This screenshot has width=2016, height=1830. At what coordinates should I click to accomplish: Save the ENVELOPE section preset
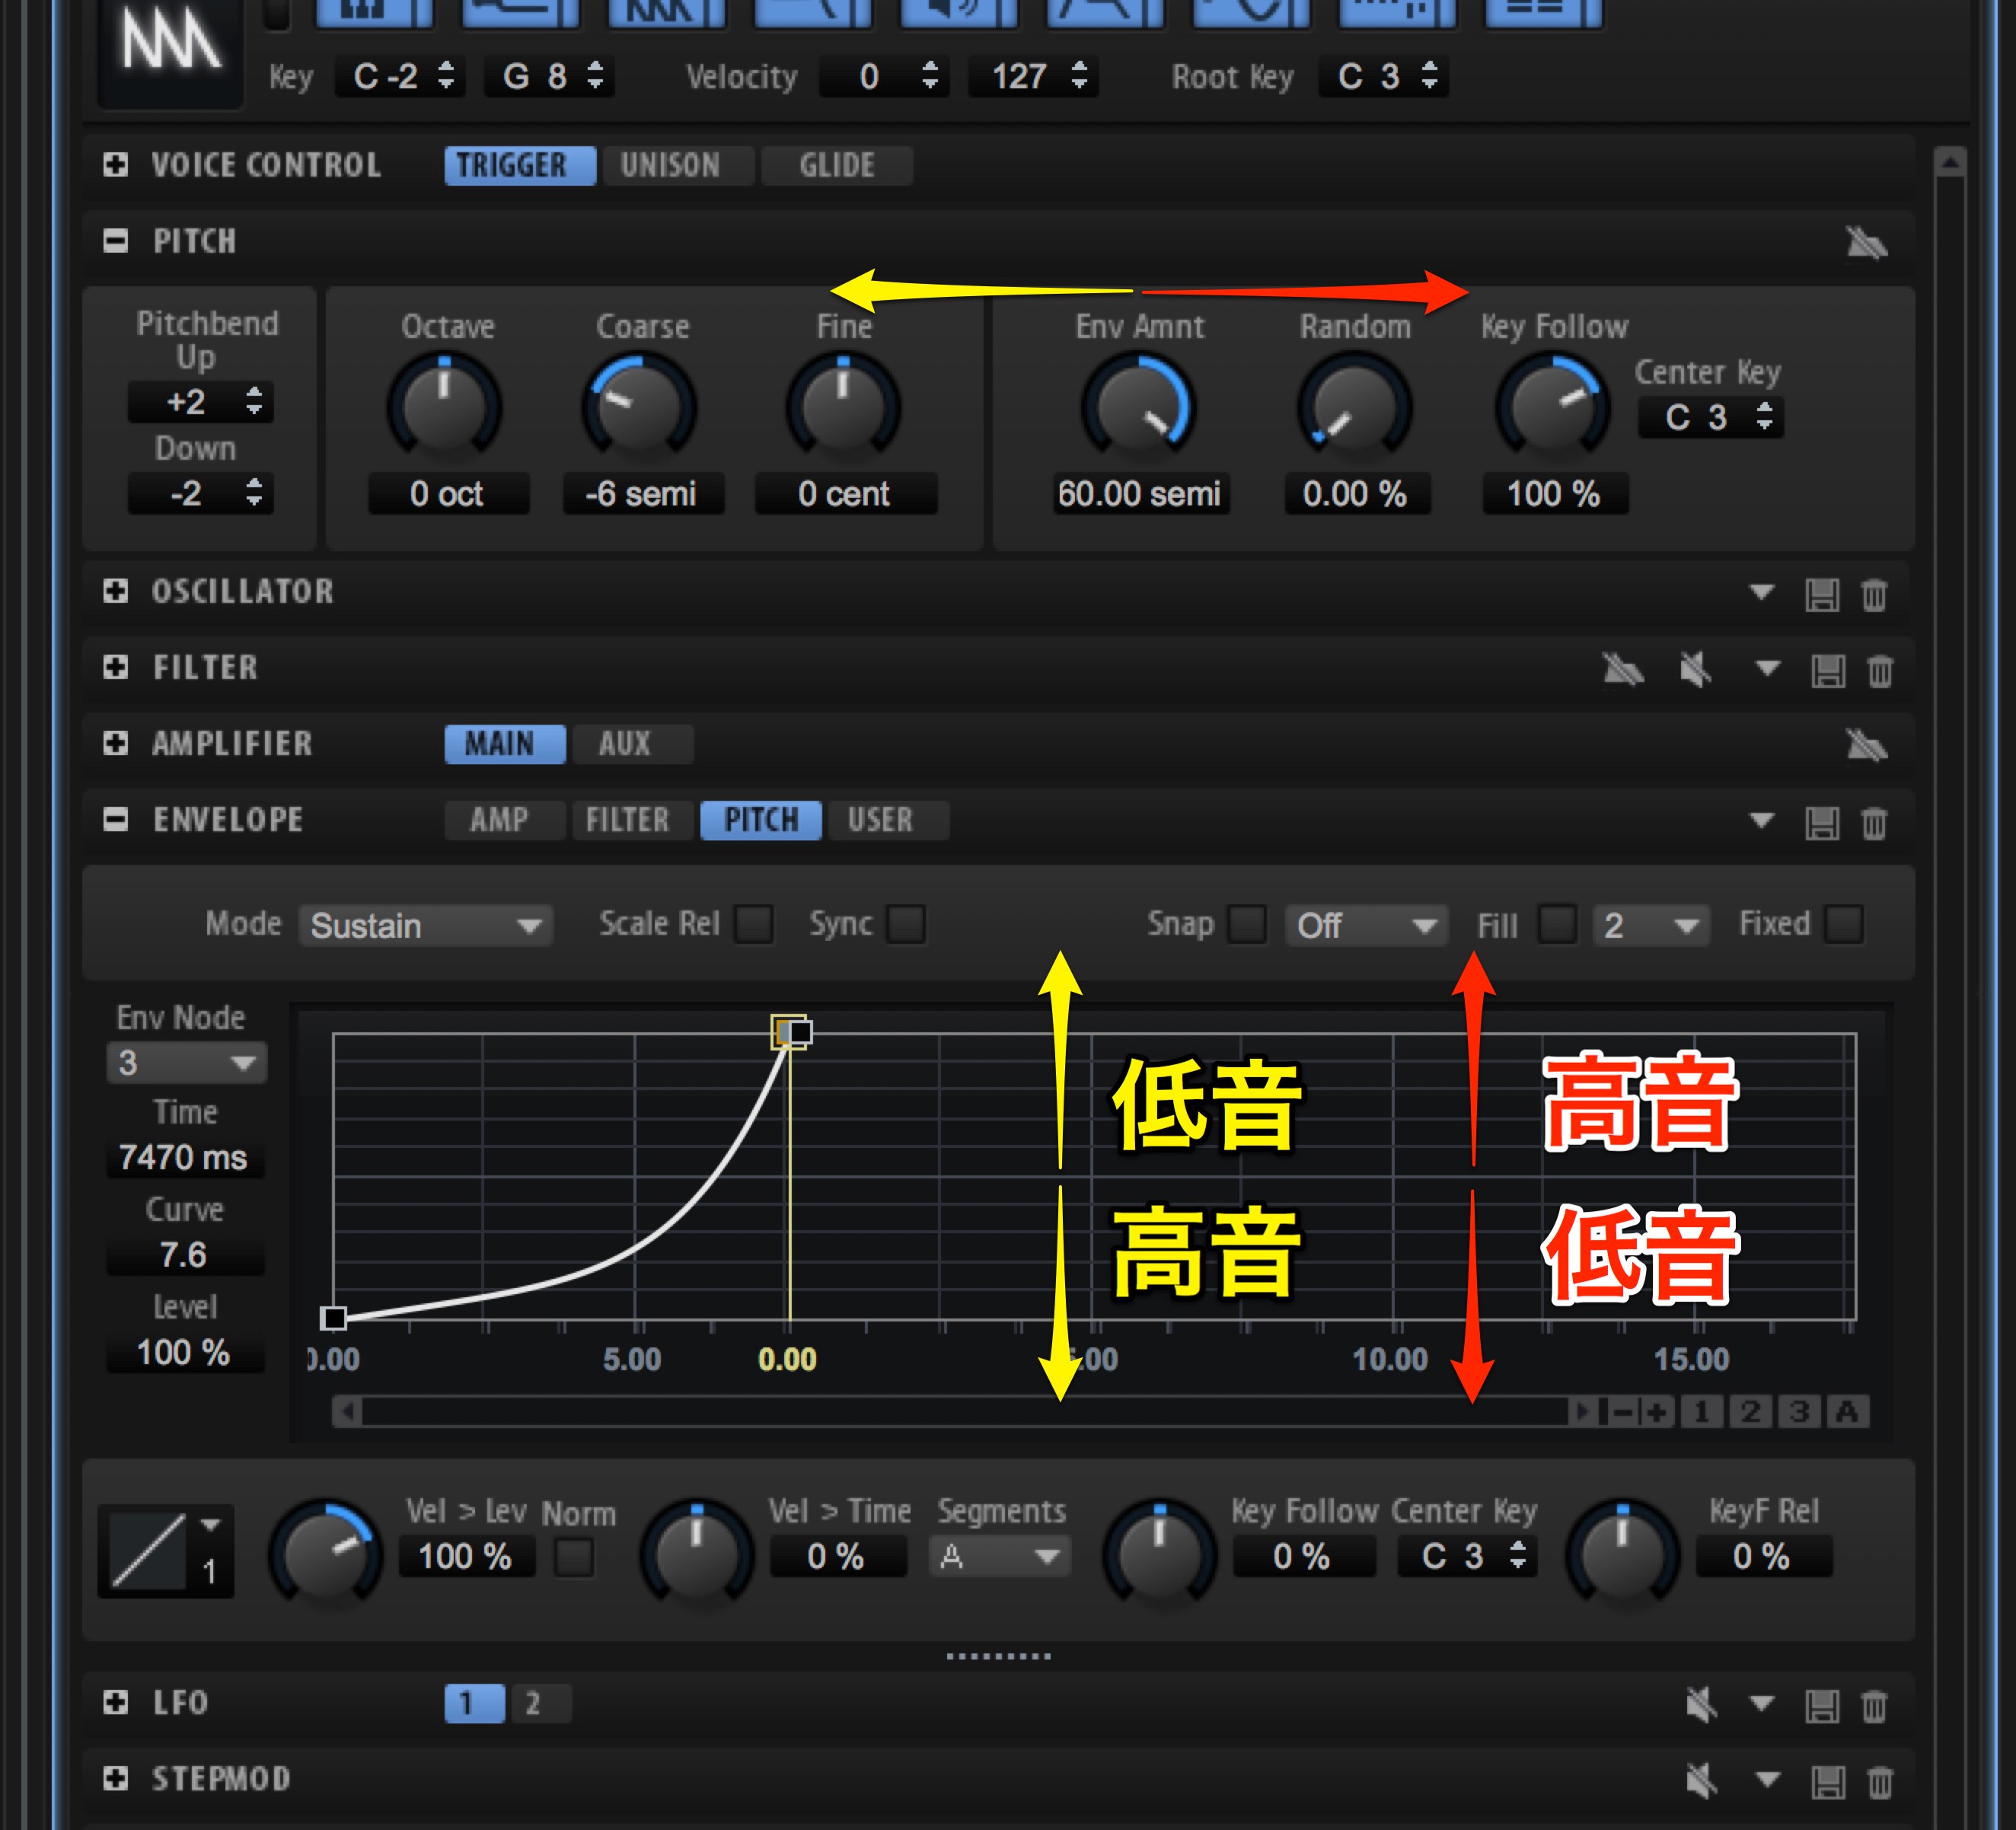[x=1821, y=824]
